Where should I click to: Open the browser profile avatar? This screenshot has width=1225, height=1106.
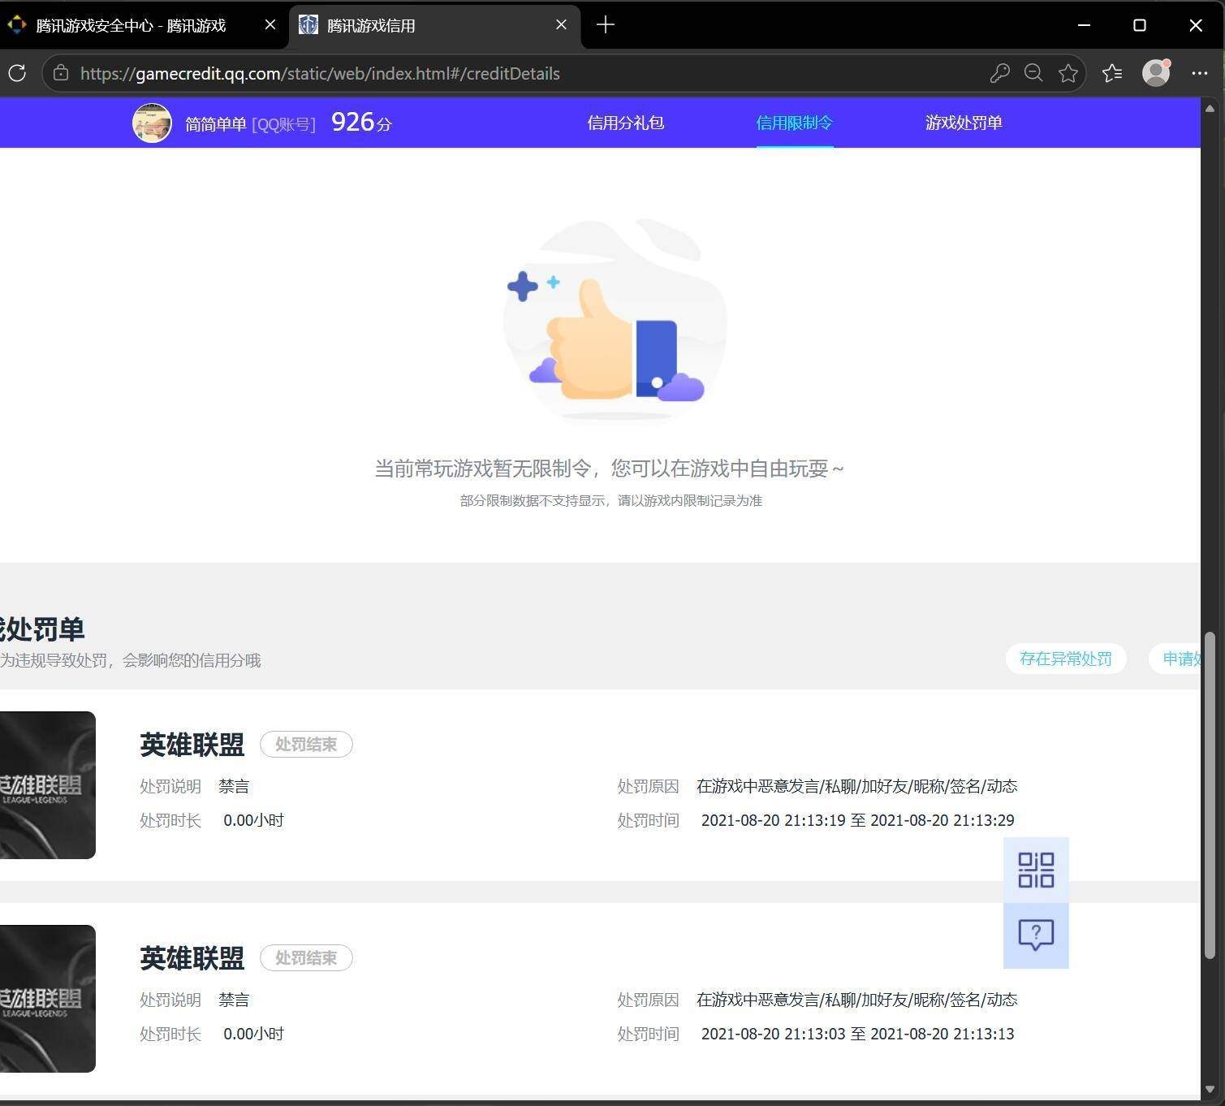click(x=1156, y=73)
